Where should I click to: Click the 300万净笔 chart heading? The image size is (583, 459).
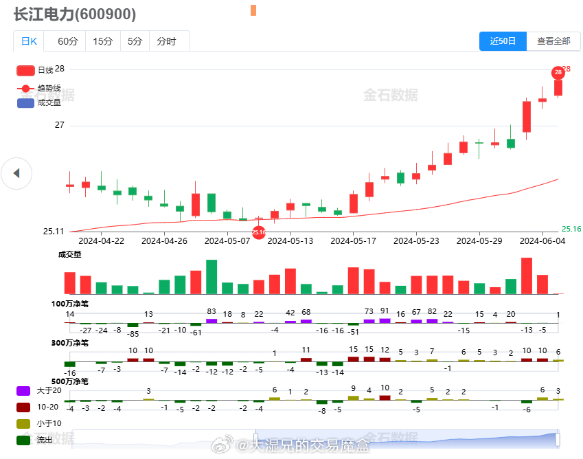pyautogui.click(x=70, y=343)
